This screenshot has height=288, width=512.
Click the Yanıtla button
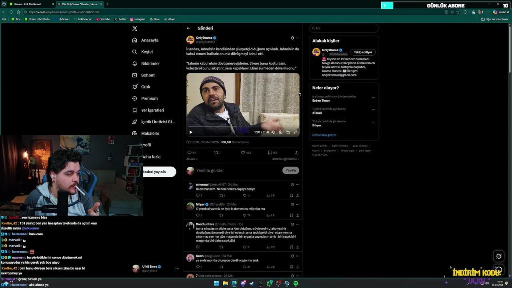pos(291,170)
